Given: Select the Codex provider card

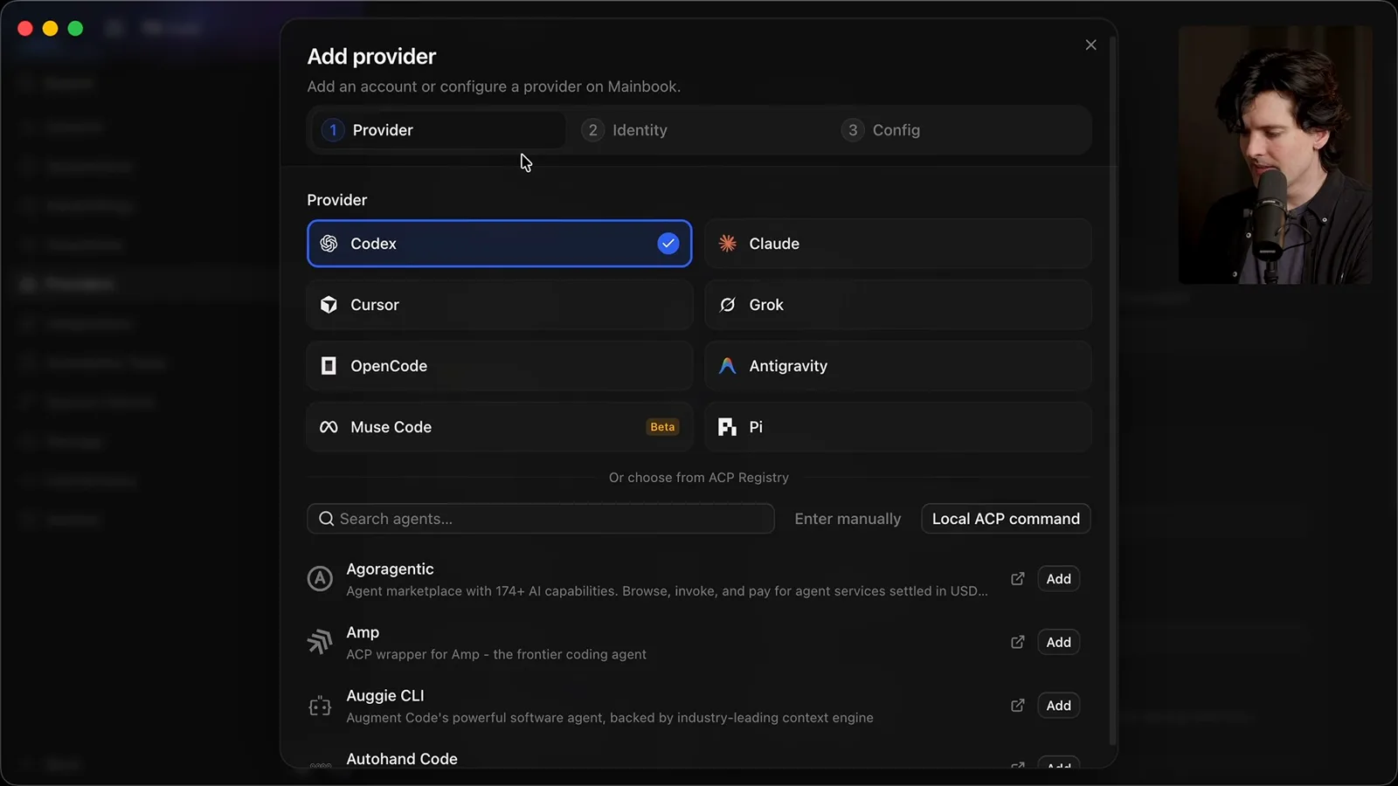Looking at the screenshot, I should pyautogui.click(x=499, y=244).
